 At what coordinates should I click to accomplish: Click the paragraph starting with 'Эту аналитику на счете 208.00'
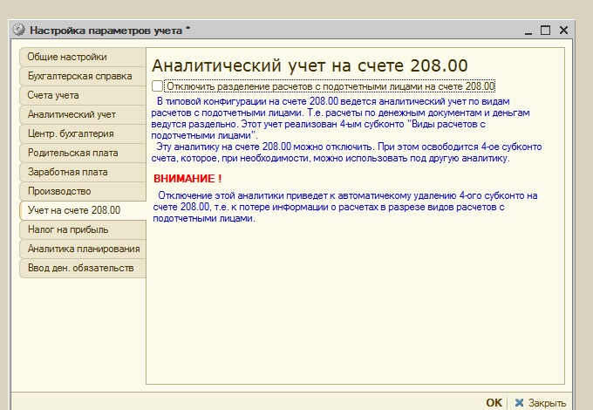(346, 153)
